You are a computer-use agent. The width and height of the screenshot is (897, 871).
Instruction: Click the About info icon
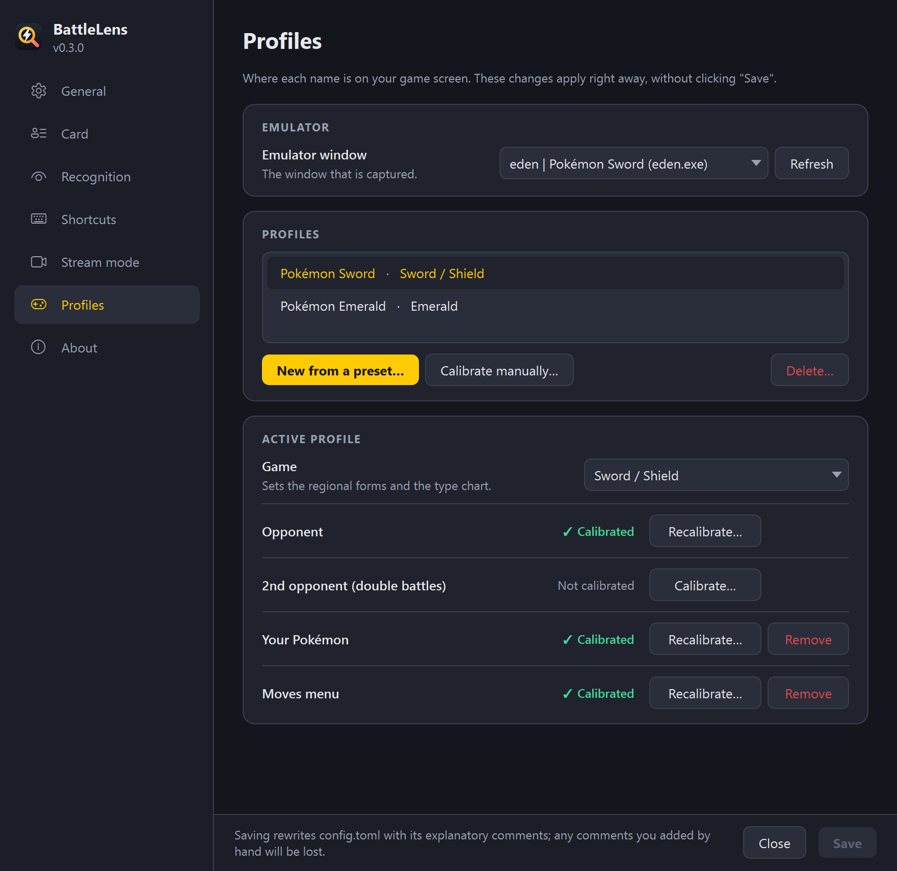click(39, 347)
